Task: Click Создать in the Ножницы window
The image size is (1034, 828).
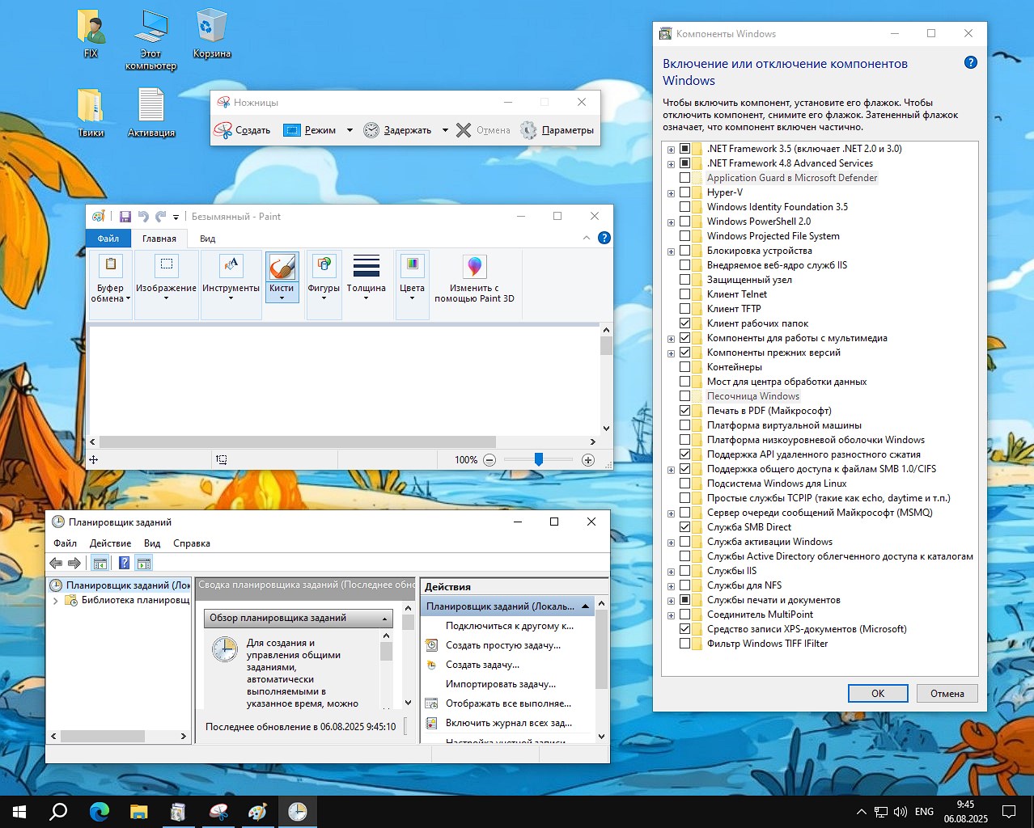Action: [x=242, y=130]
